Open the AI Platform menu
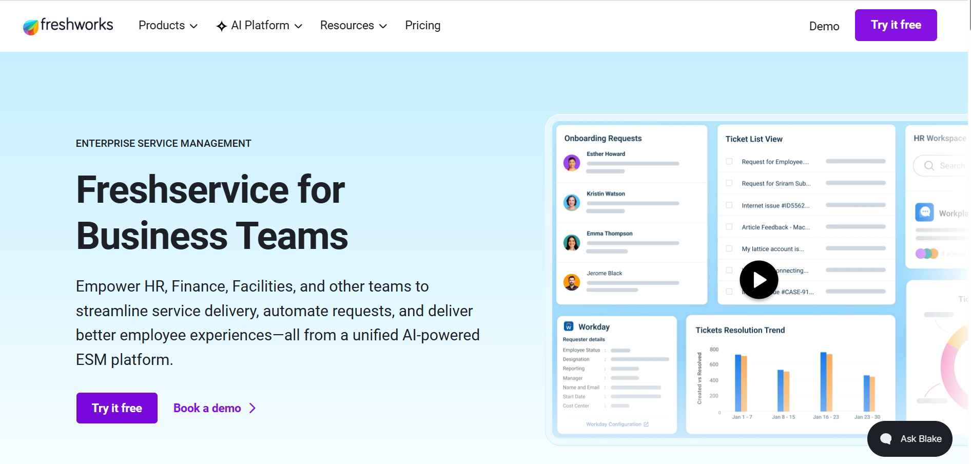 (x=259, y=25)
